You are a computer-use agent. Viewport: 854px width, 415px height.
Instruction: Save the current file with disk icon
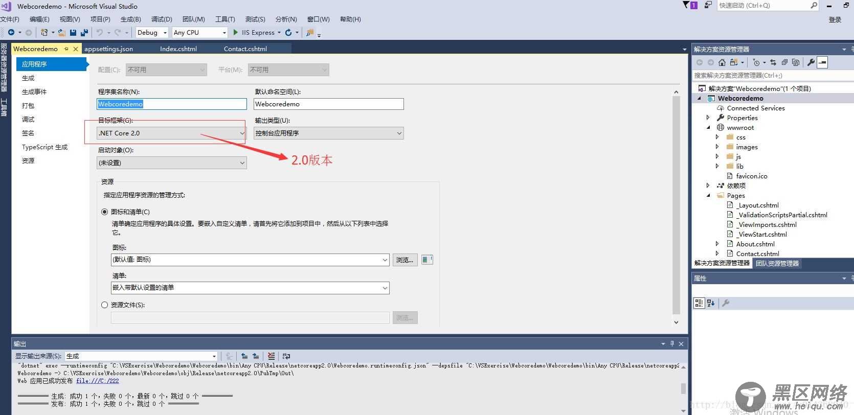[x=73, y=32]
